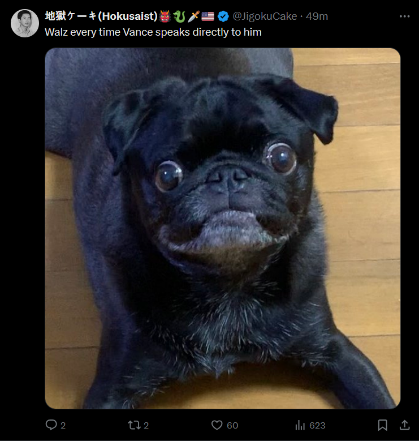Image resolution: width=419 pixels, height=441 pixels.
Task: Click the display name containing Hokusaist
Action: point(101,16)
